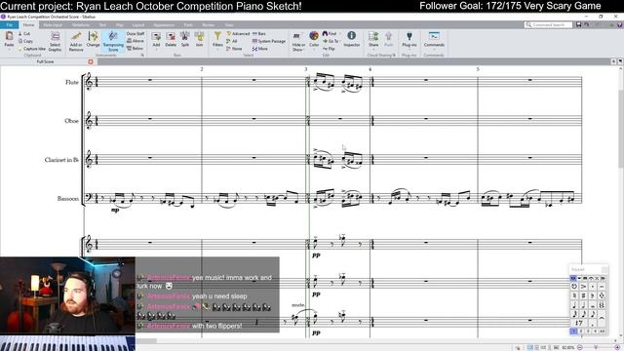Switch to the Notations ribbon tab

81,24
